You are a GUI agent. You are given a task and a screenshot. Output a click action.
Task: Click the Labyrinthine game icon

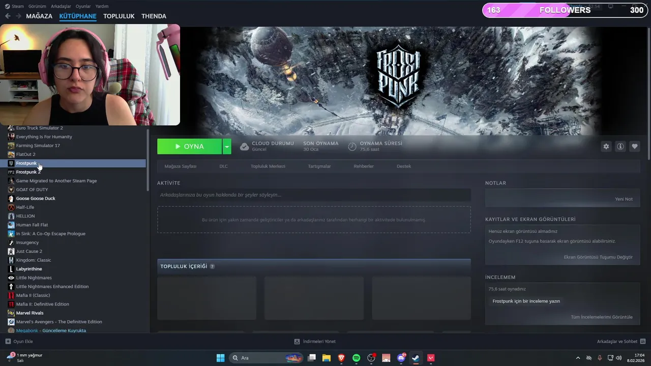(11, 269)
